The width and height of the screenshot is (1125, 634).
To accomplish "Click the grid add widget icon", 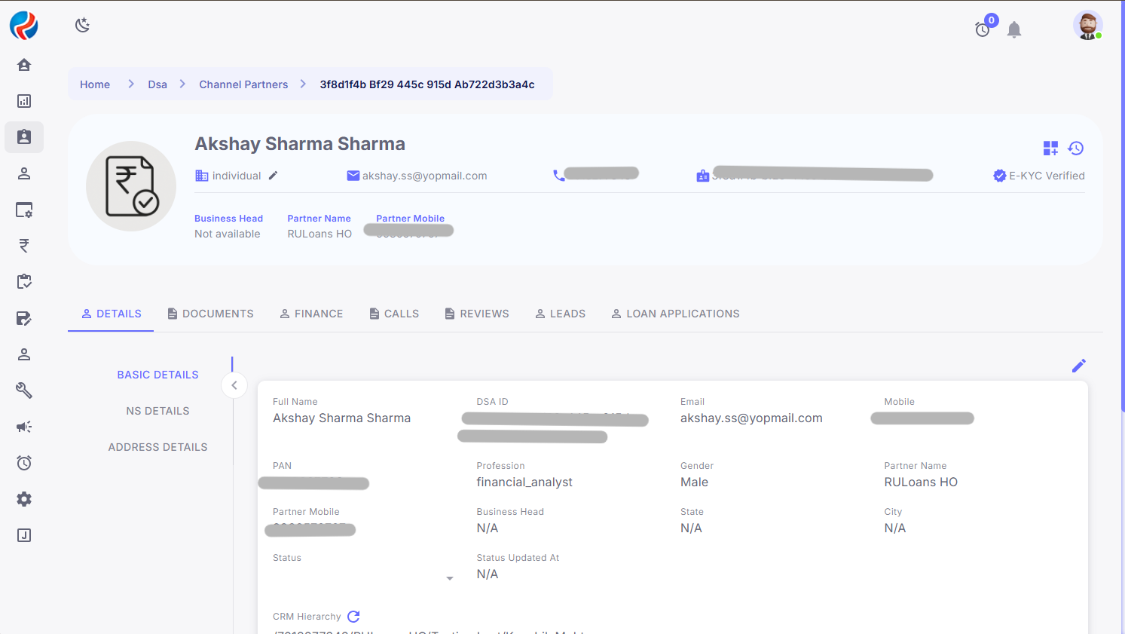I will pos(1050,149).
